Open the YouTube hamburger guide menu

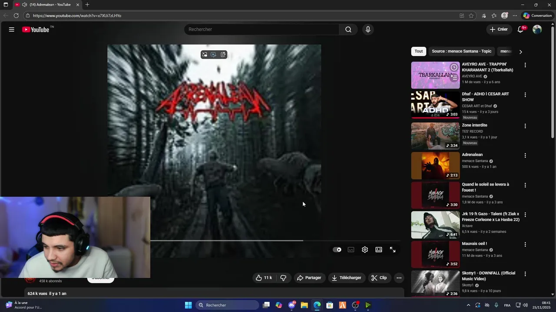point(12,29)
